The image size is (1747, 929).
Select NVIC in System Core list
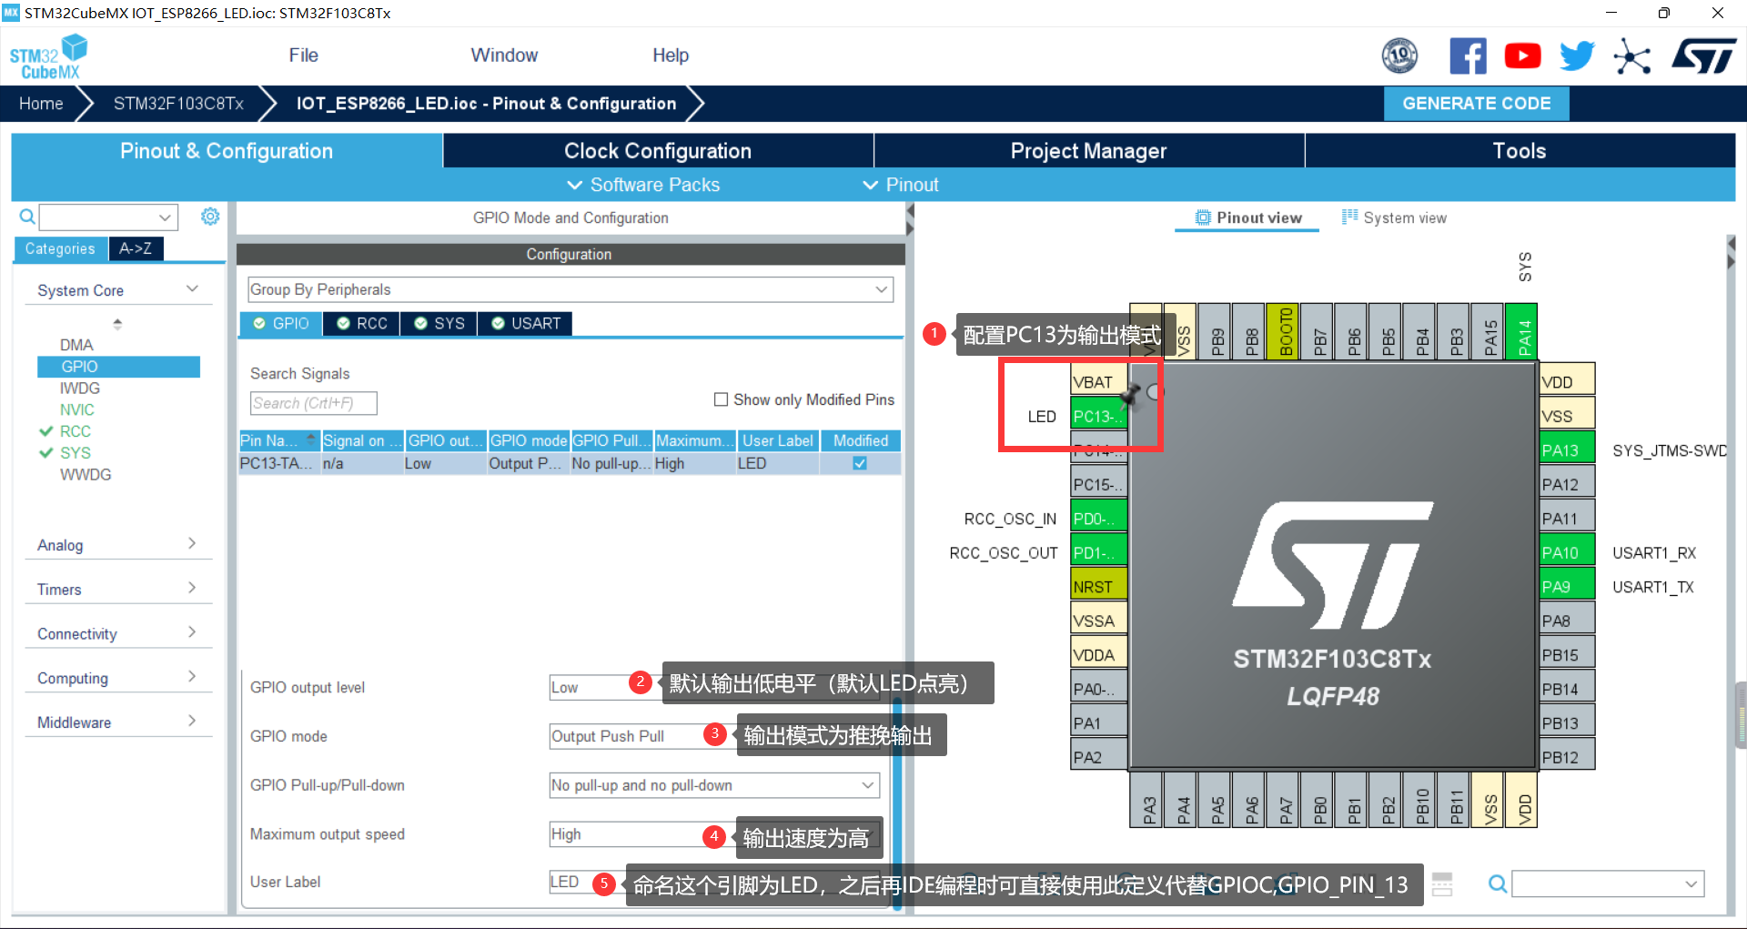[77, 409]
